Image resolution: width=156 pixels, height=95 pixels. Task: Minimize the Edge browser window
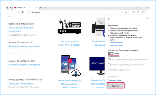tap(136, 7)
